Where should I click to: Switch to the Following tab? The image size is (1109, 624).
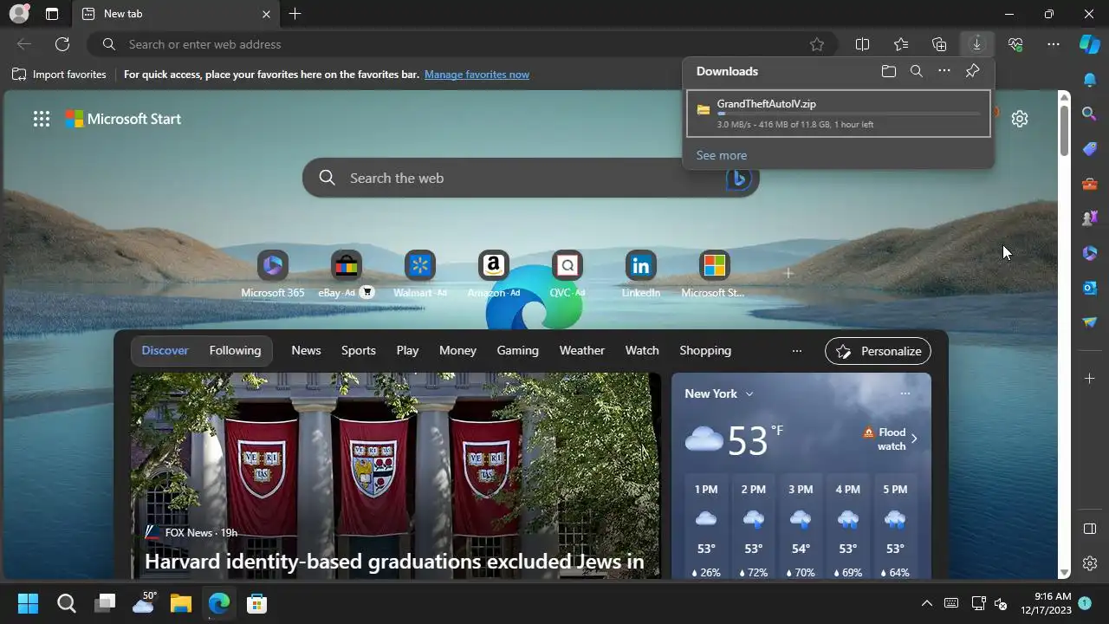[x=235, y=350]
